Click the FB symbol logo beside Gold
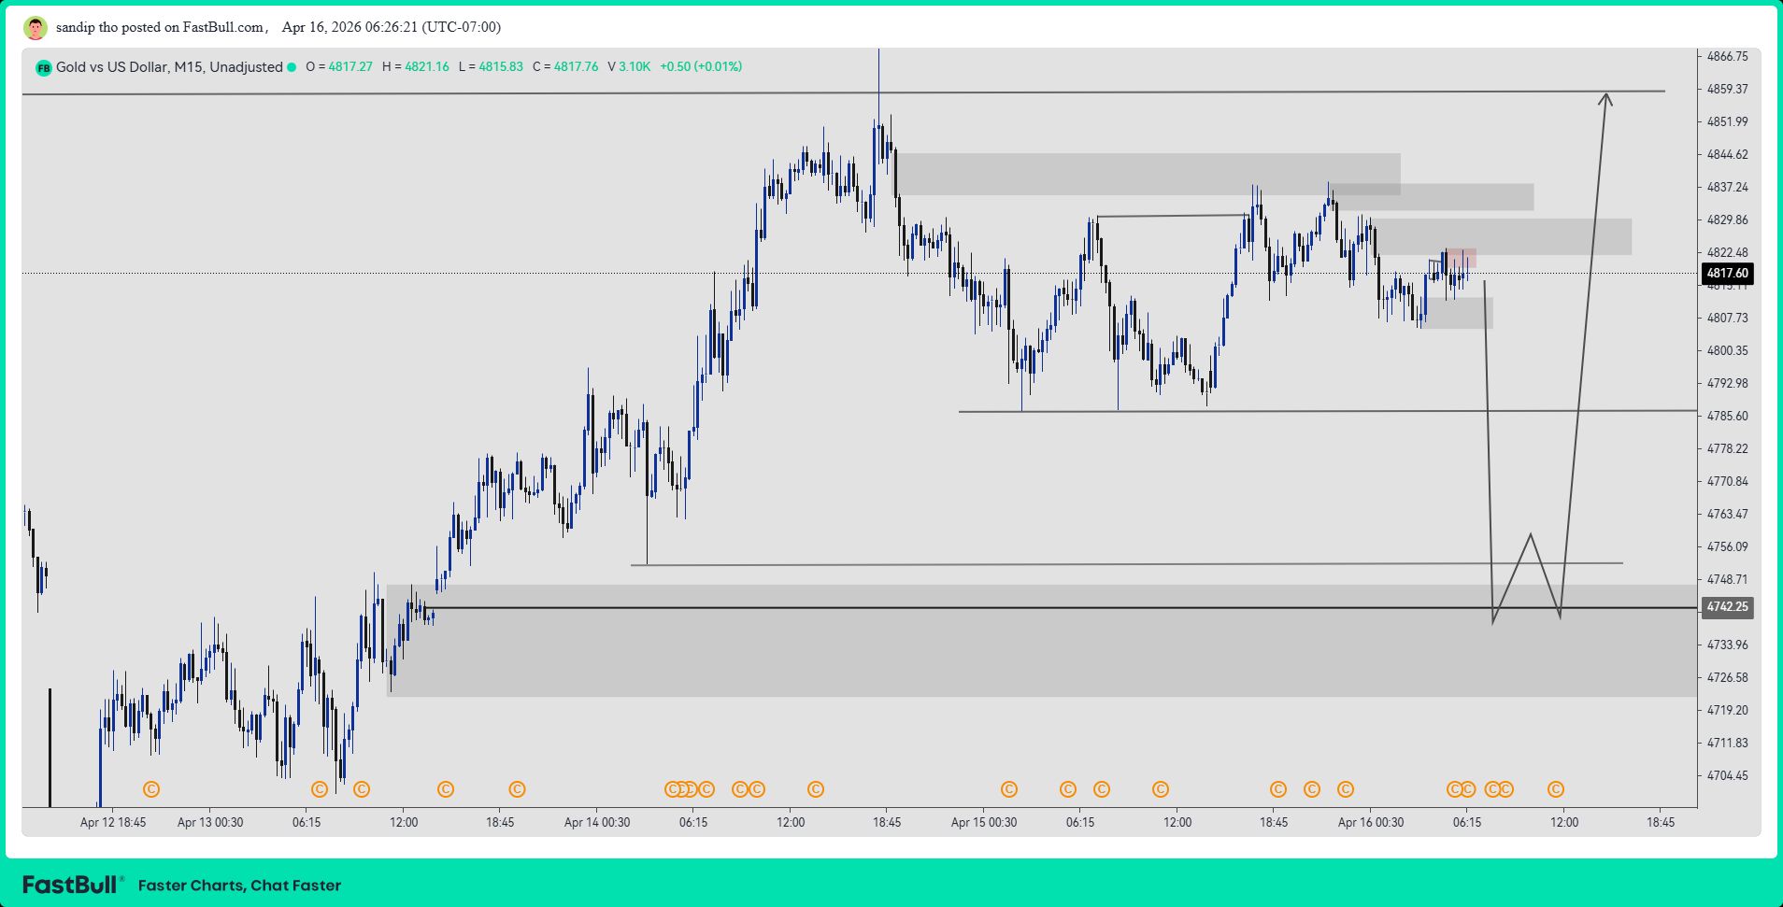Viewport: 1783px width, 907px height. 43,67
